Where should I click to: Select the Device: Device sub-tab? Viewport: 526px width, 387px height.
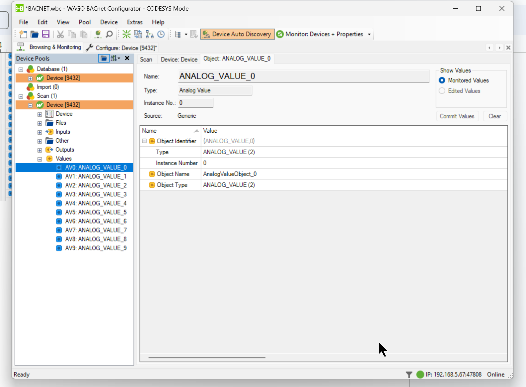pyautogui.click(x=179, y=59)
